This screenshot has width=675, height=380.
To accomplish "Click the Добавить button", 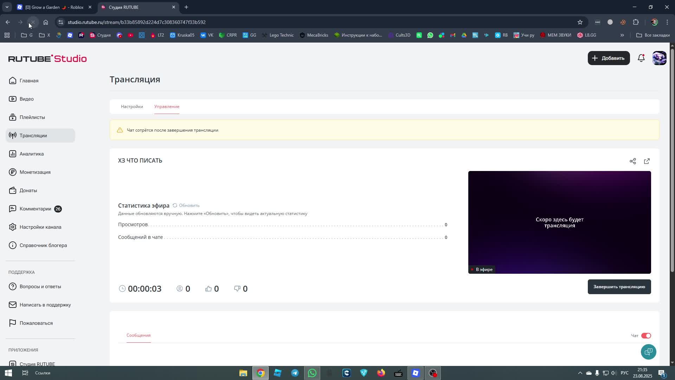I will click(x=609, y=58).
